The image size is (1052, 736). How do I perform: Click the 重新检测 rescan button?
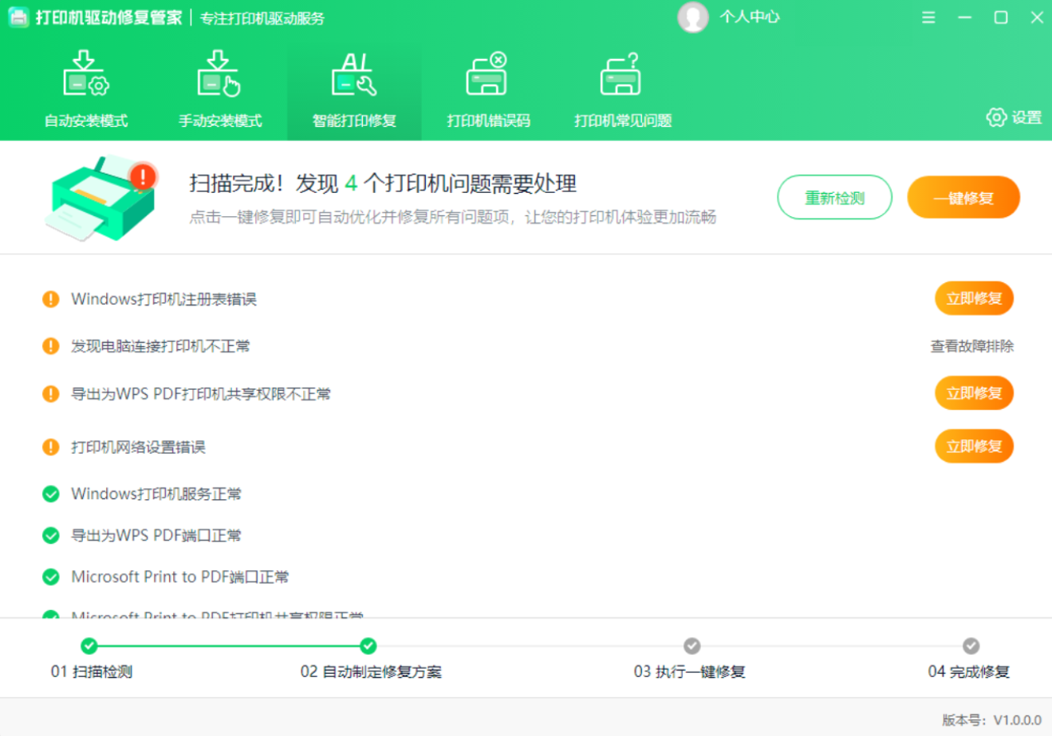pyautogui.click(x=834, y=197)
